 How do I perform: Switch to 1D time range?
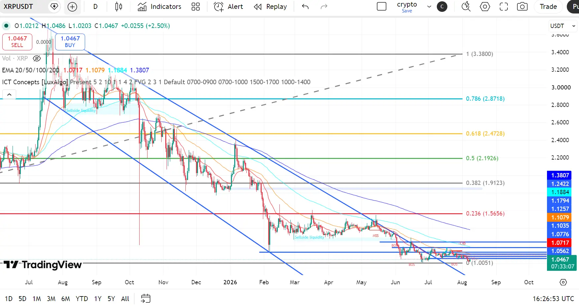[x=9, y=299]
